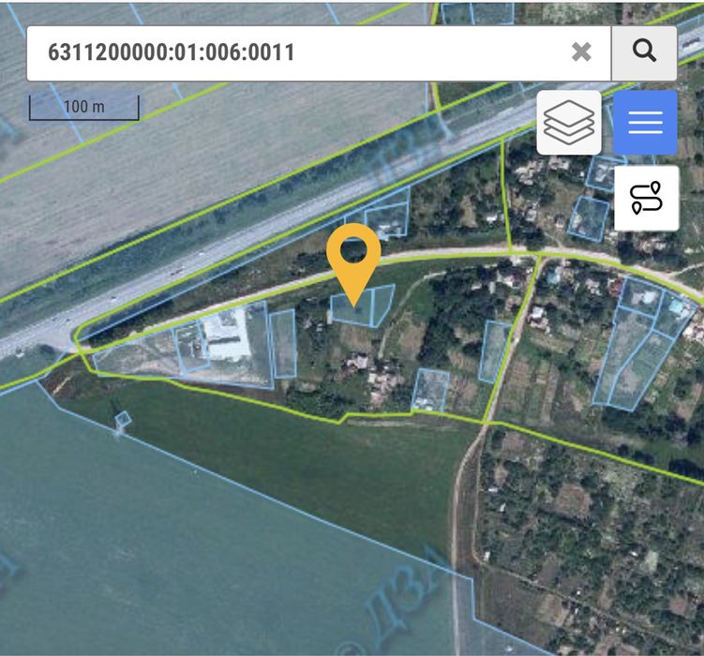Click the 100 m scale bar

(84, 107)
